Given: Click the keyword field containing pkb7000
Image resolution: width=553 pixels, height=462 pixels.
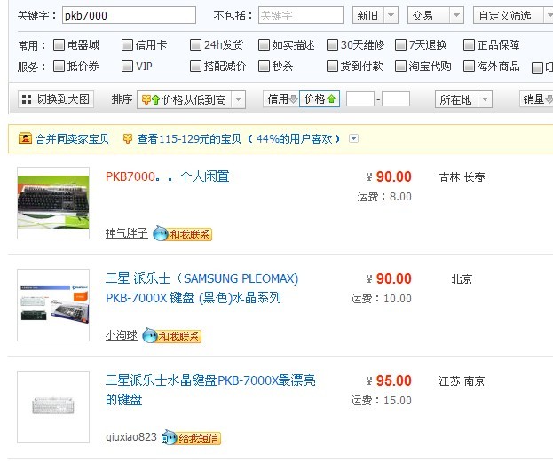Looking at the screenshot, I should [x=129, y=15].
